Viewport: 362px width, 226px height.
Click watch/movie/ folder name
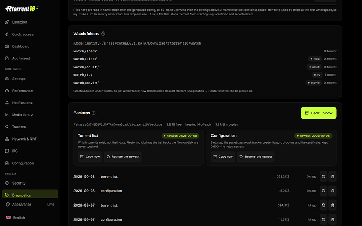click(x=86, y=83)
